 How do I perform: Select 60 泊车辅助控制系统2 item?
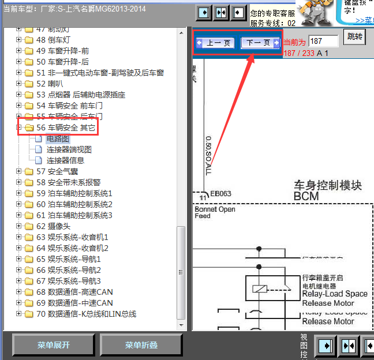click(74, 204)
